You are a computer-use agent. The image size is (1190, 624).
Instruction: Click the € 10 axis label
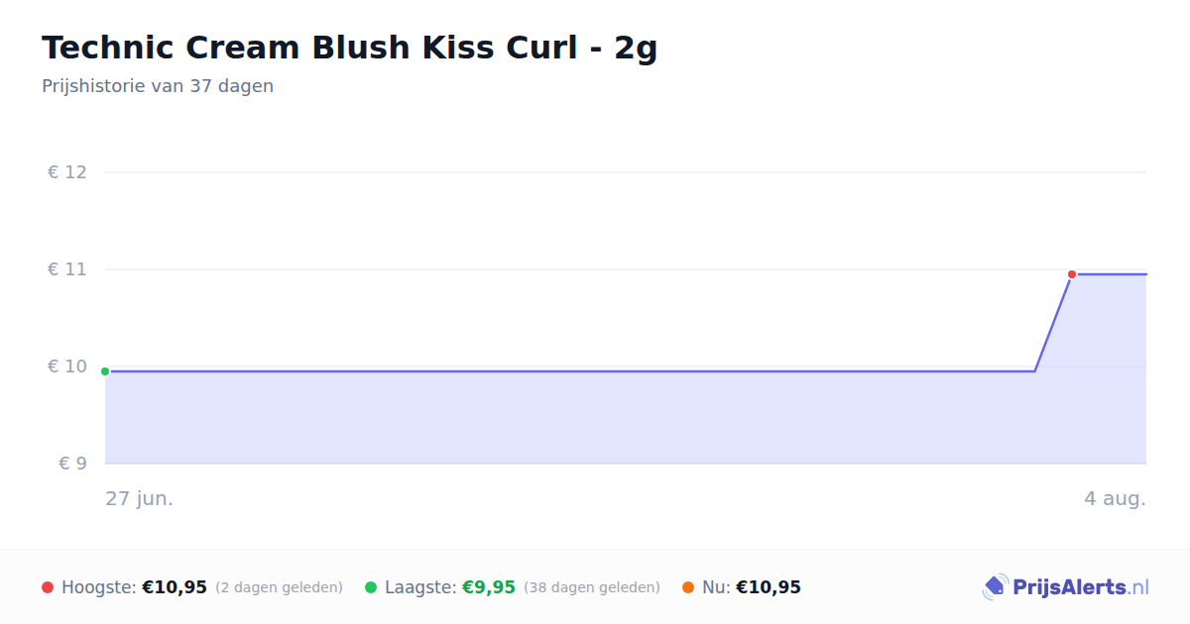click(67, 366)
